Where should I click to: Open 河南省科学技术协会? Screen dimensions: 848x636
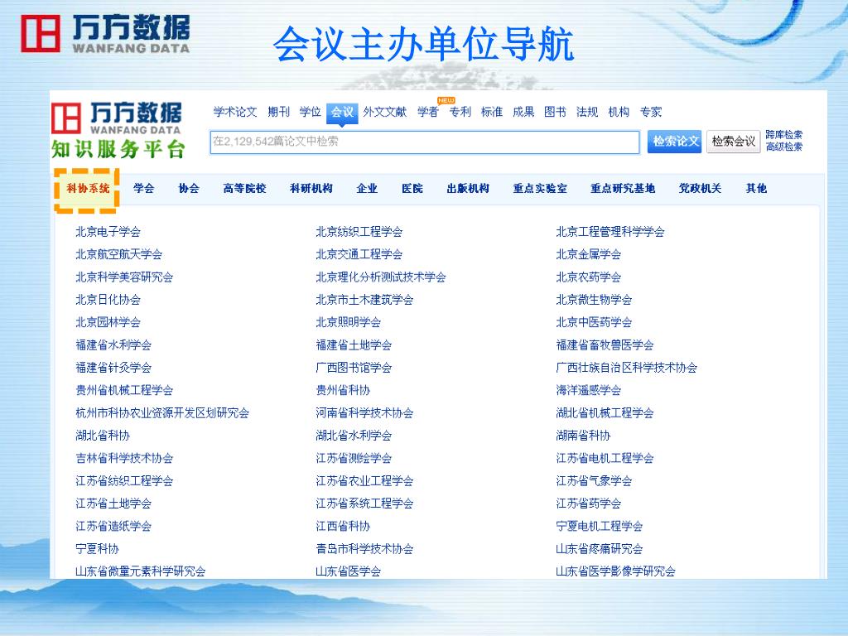(x=364, y=414)
